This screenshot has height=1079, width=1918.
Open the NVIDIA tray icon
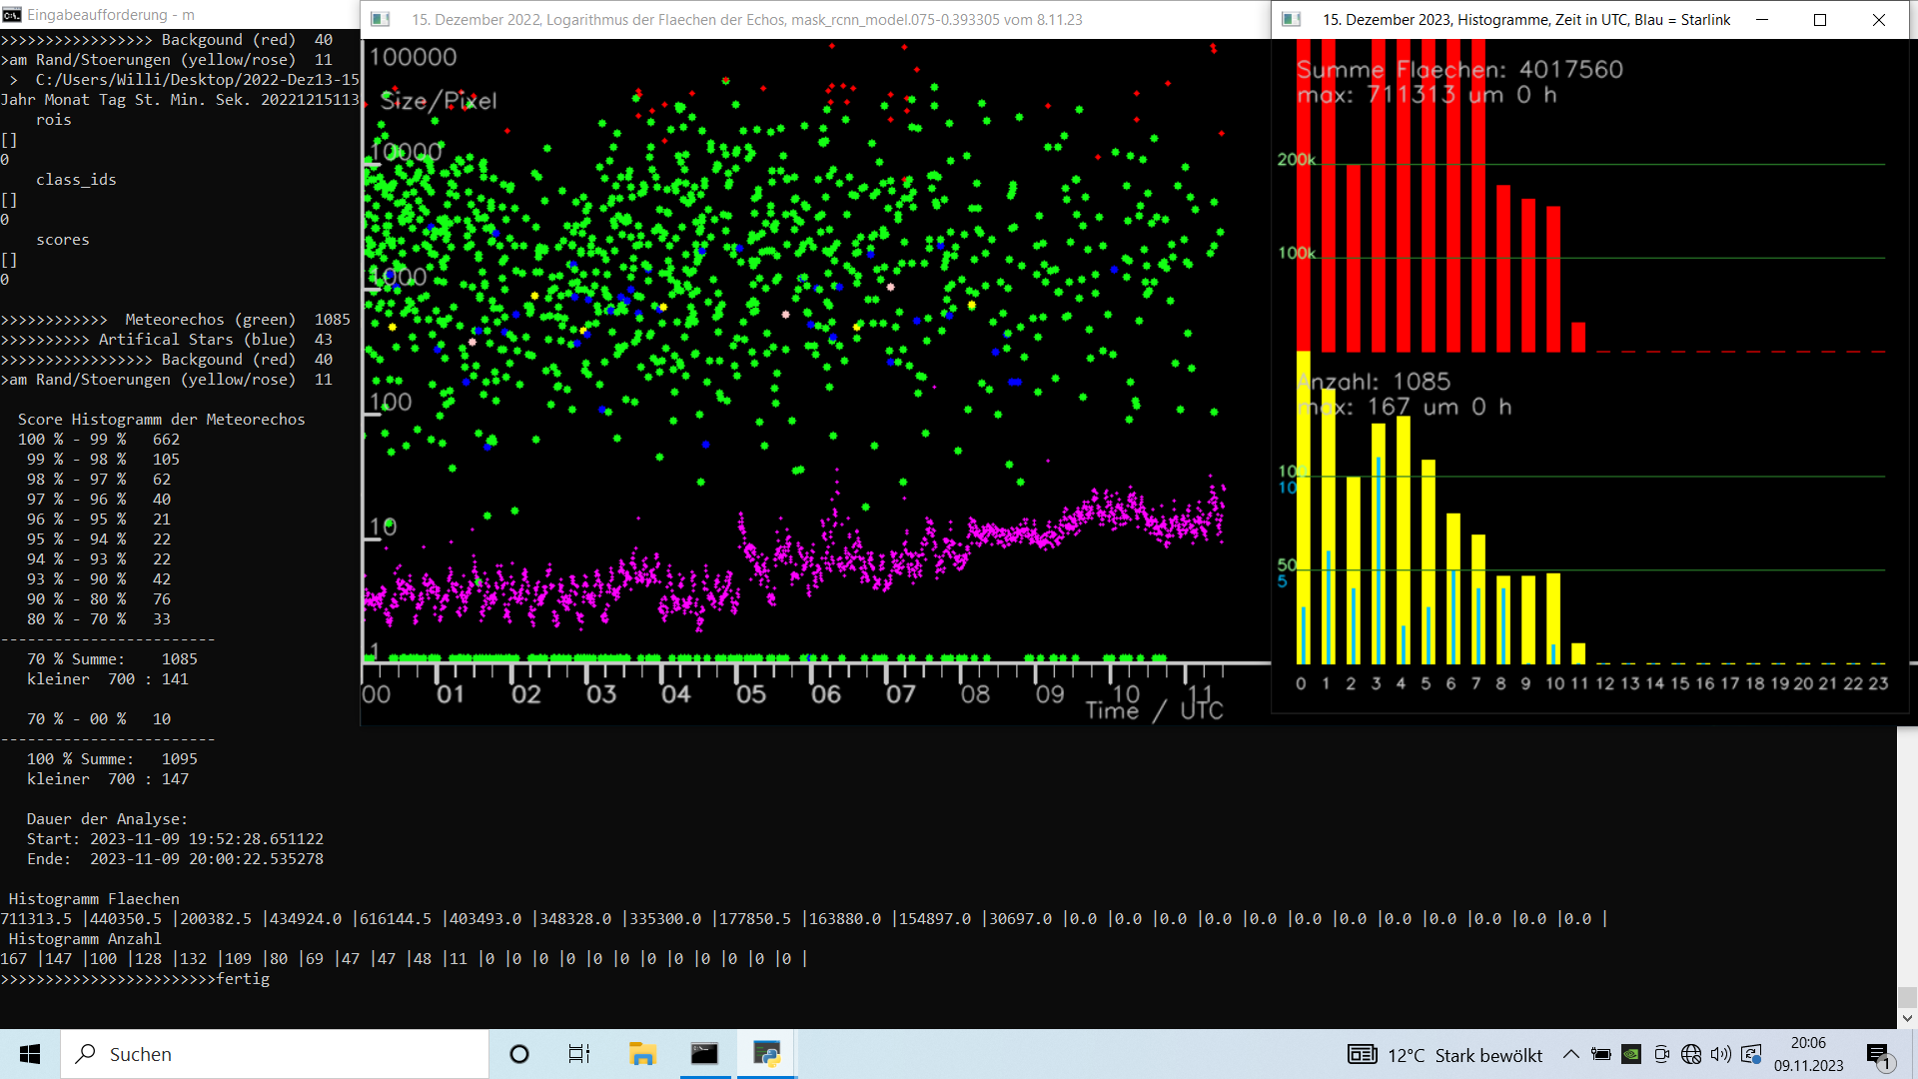pyautogui.click(x=1631, y=1054)
